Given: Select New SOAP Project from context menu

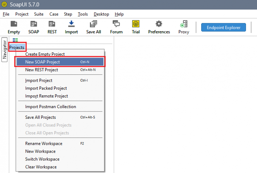Looking at the screenshot, I should (43, 62).
